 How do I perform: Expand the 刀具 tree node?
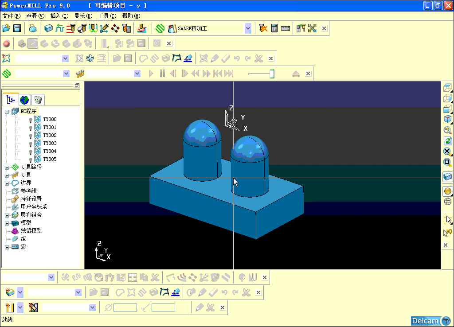click(x=7, y=175)
